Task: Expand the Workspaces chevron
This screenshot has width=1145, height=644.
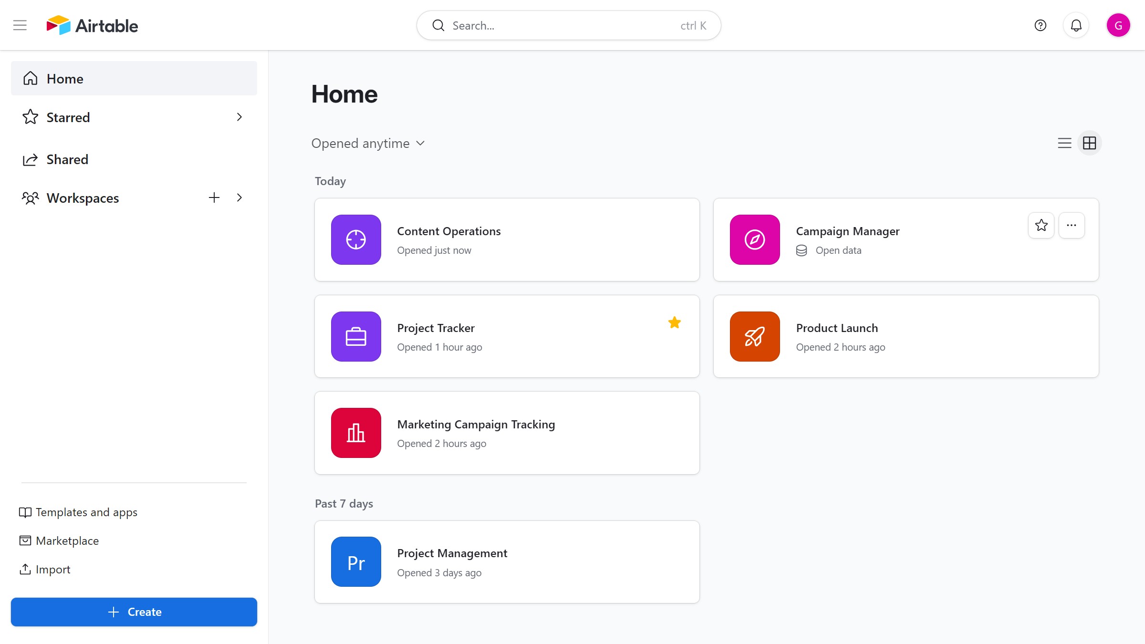Action: tap(239, 197)
